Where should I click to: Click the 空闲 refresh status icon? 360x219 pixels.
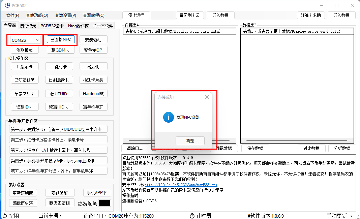pos(4,216)
